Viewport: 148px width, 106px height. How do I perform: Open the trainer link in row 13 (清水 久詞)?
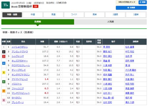pos(130,102)
